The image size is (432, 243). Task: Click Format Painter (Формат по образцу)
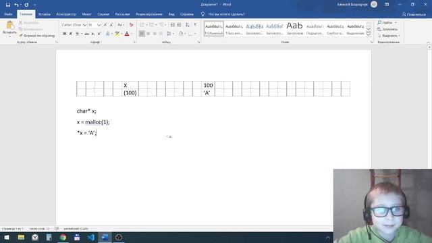(37, 36)
